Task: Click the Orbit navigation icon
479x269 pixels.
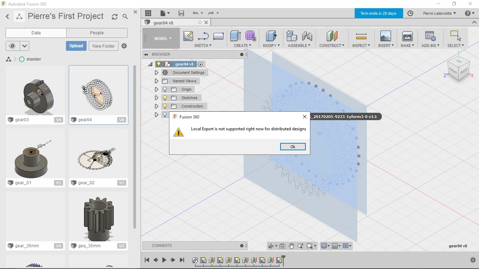Action: (x=271, y=246)
